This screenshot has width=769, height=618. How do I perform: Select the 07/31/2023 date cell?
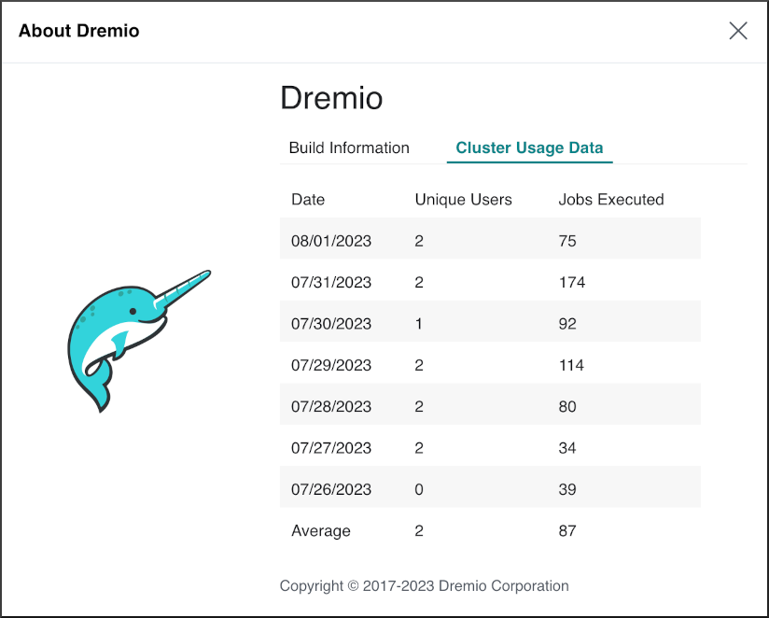331,282
